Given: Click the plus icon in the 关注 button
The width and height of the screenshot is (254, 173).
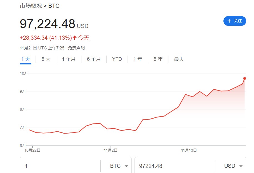Looking at the screenshot, I should pyautogui.click(x=229, y=21).
